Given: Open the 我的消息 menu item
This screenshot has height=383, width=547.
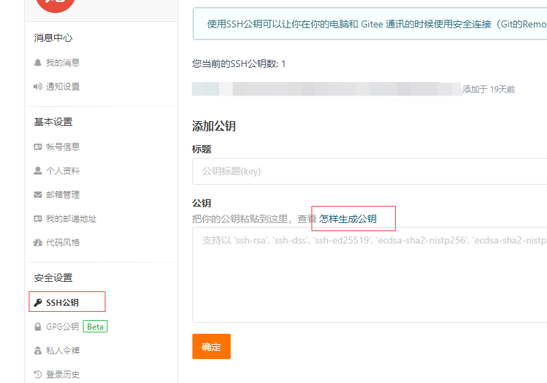Looking at the screenshot, I should pos(63,63).
